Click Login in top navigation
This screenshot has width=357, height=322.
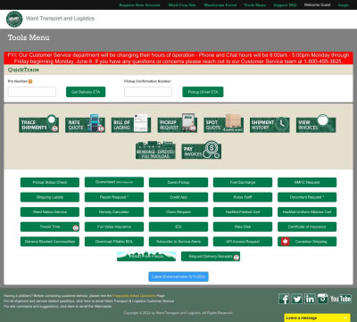click(x=344, y=5)
